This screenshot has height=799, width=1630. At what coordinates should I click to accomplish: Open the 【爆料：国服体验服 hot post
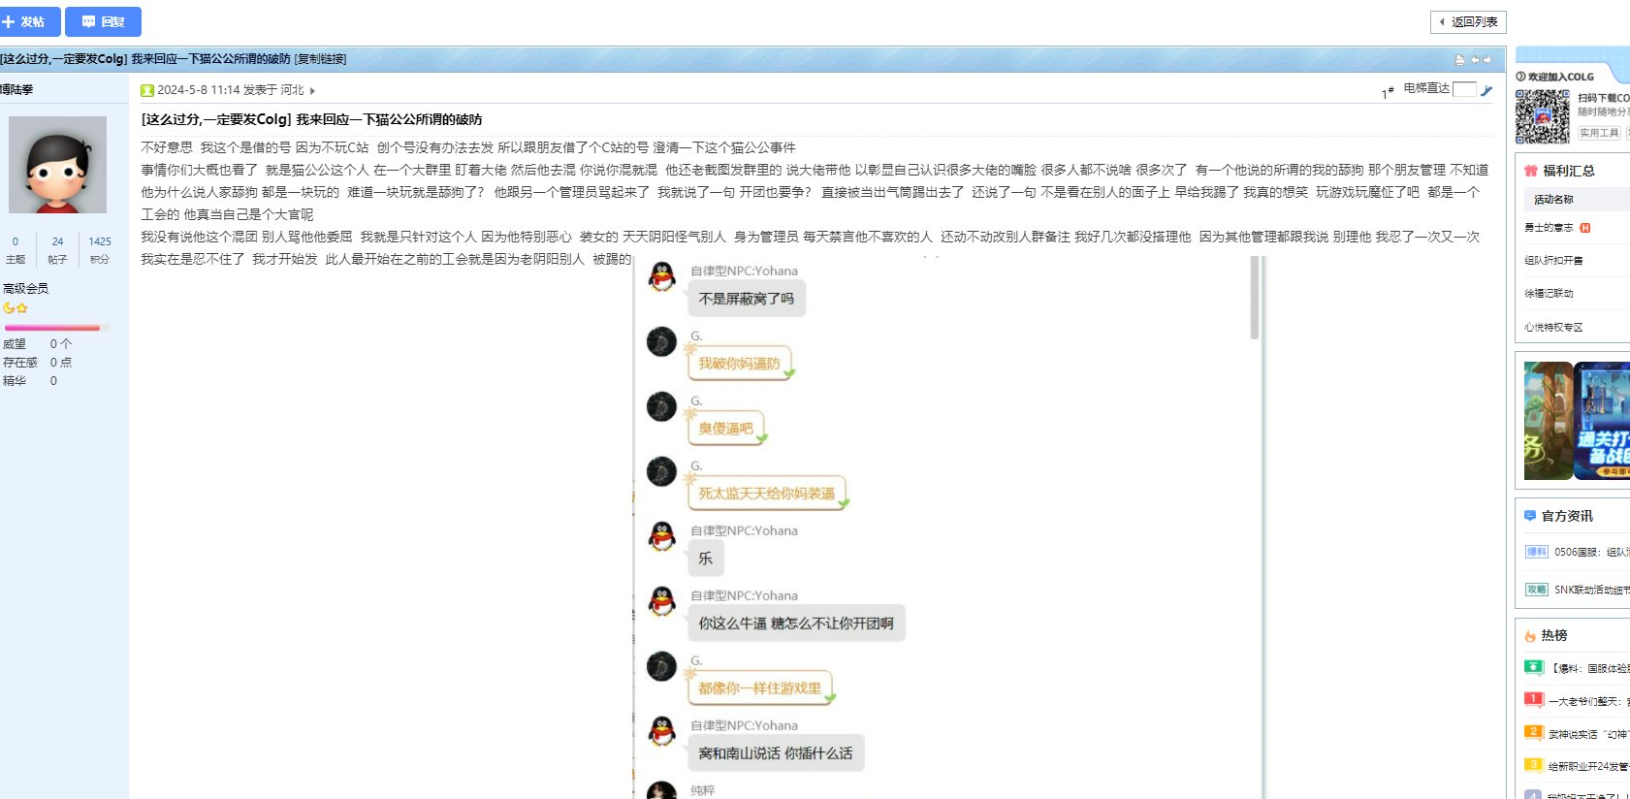pos(1589,668)
